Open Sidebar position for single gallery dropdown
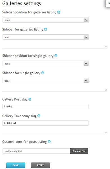 coord(46,63)
